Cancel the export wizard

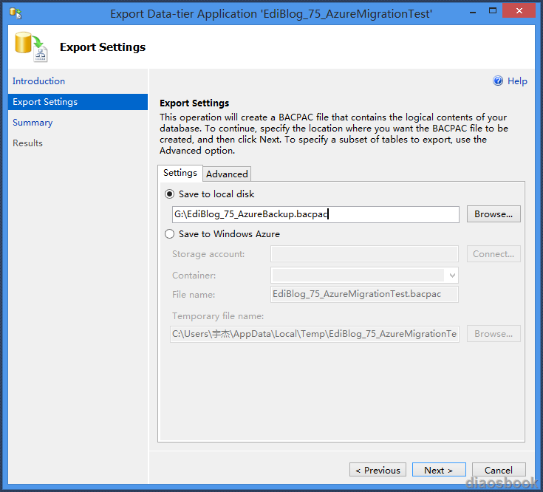[x=499, y=470]
